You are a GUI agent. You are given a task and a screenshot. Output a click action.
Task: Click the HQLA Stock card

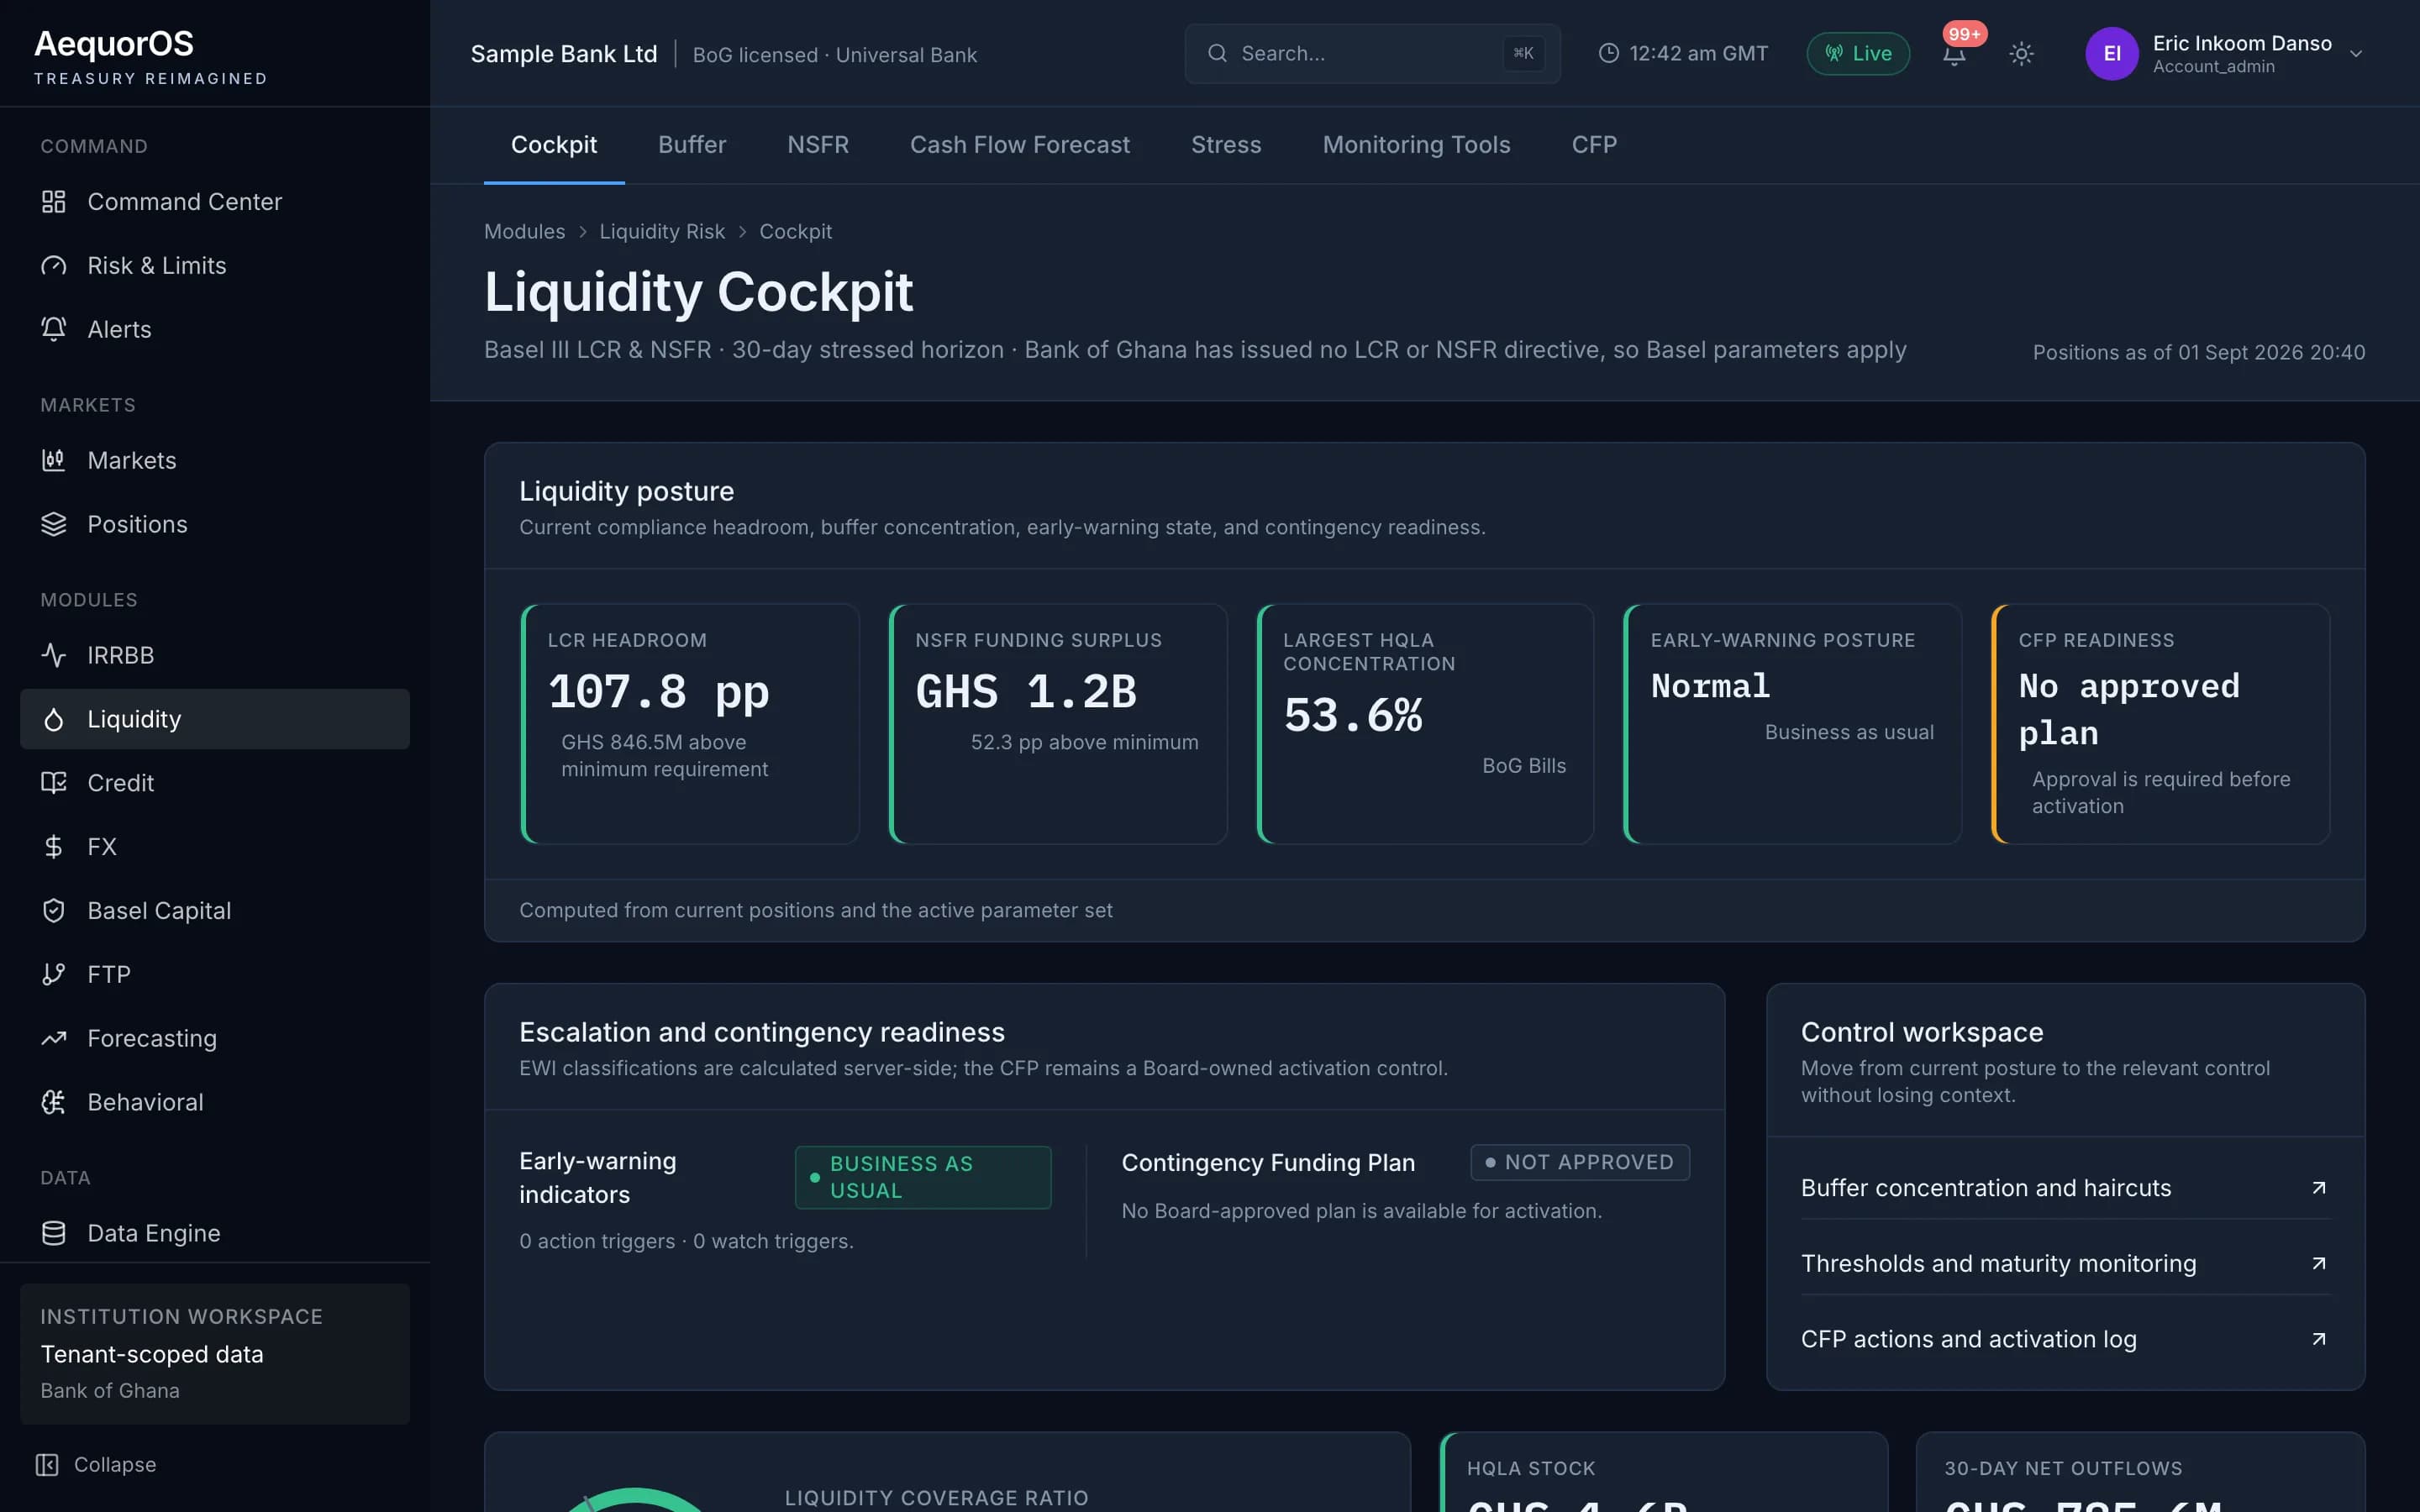(x=1664, y=1472)
